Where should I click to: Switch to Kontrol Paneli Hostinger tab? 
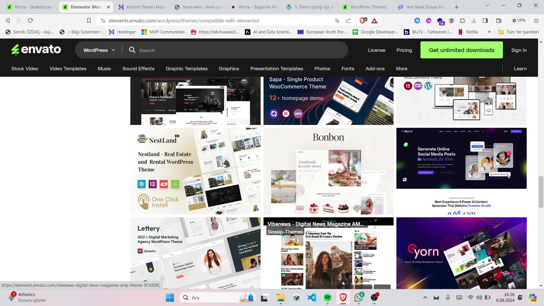coord(142,7)
